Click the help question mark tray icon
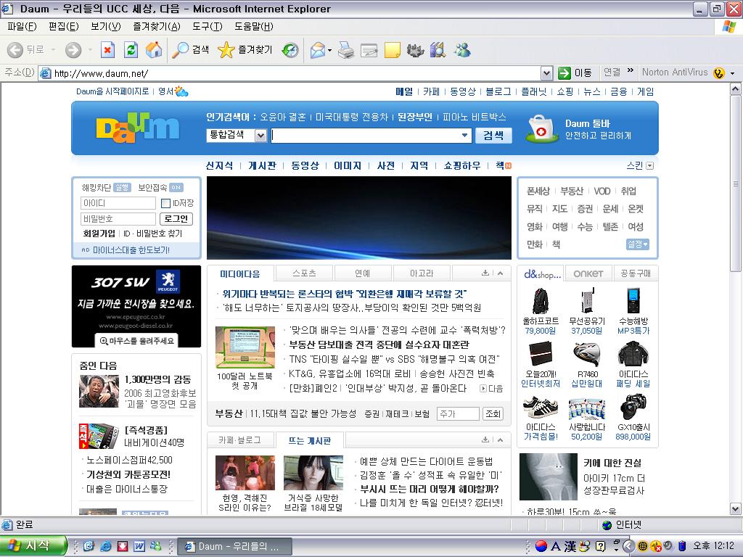Image resolution: width=743 pixels, height=557 pixels. [600, 546]
